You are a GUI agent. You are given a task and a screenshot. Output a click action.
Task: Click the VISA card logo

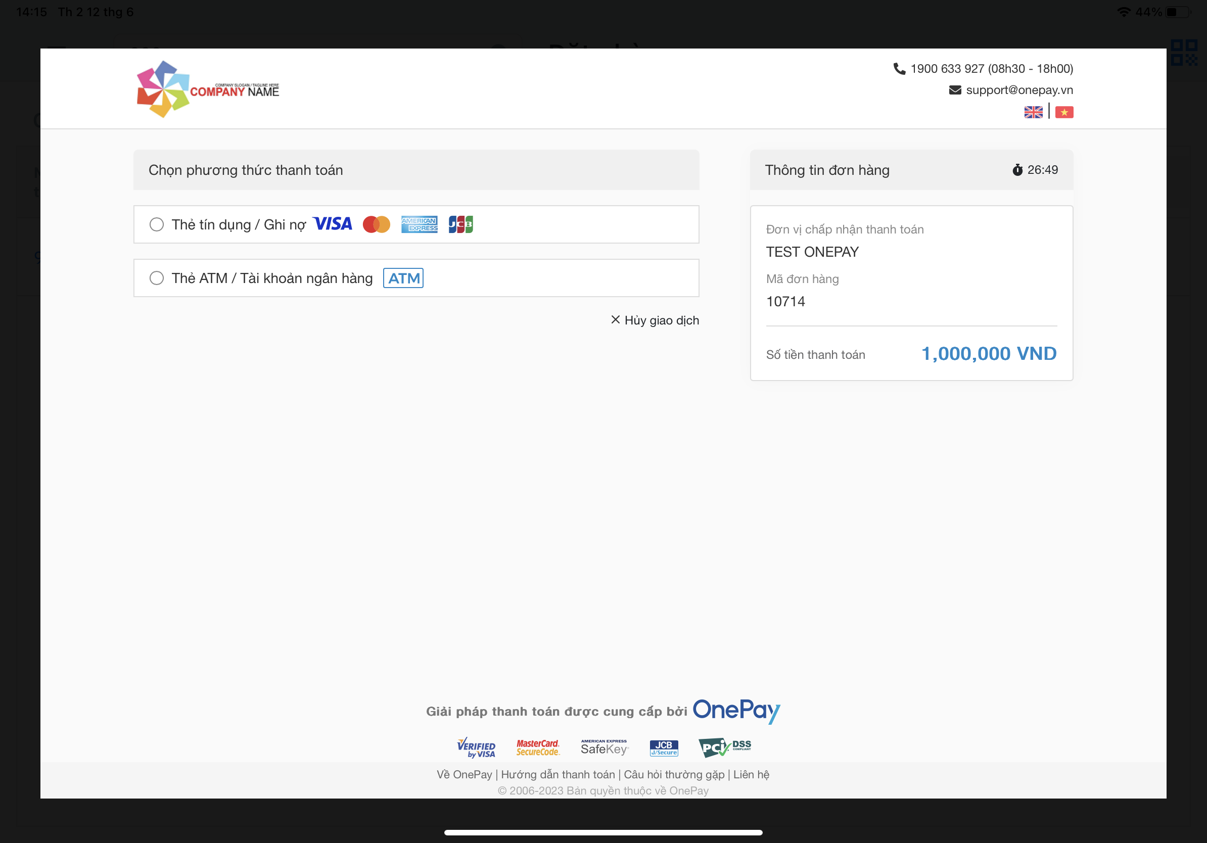pyautogui.click(x=332, y=224)
